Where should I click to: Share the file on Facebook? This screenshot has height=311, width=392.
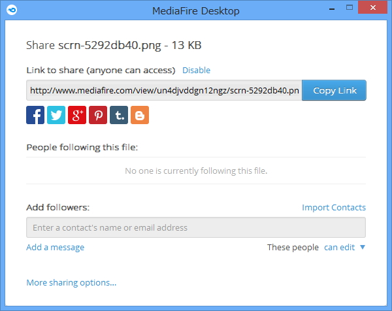point(35,116)
